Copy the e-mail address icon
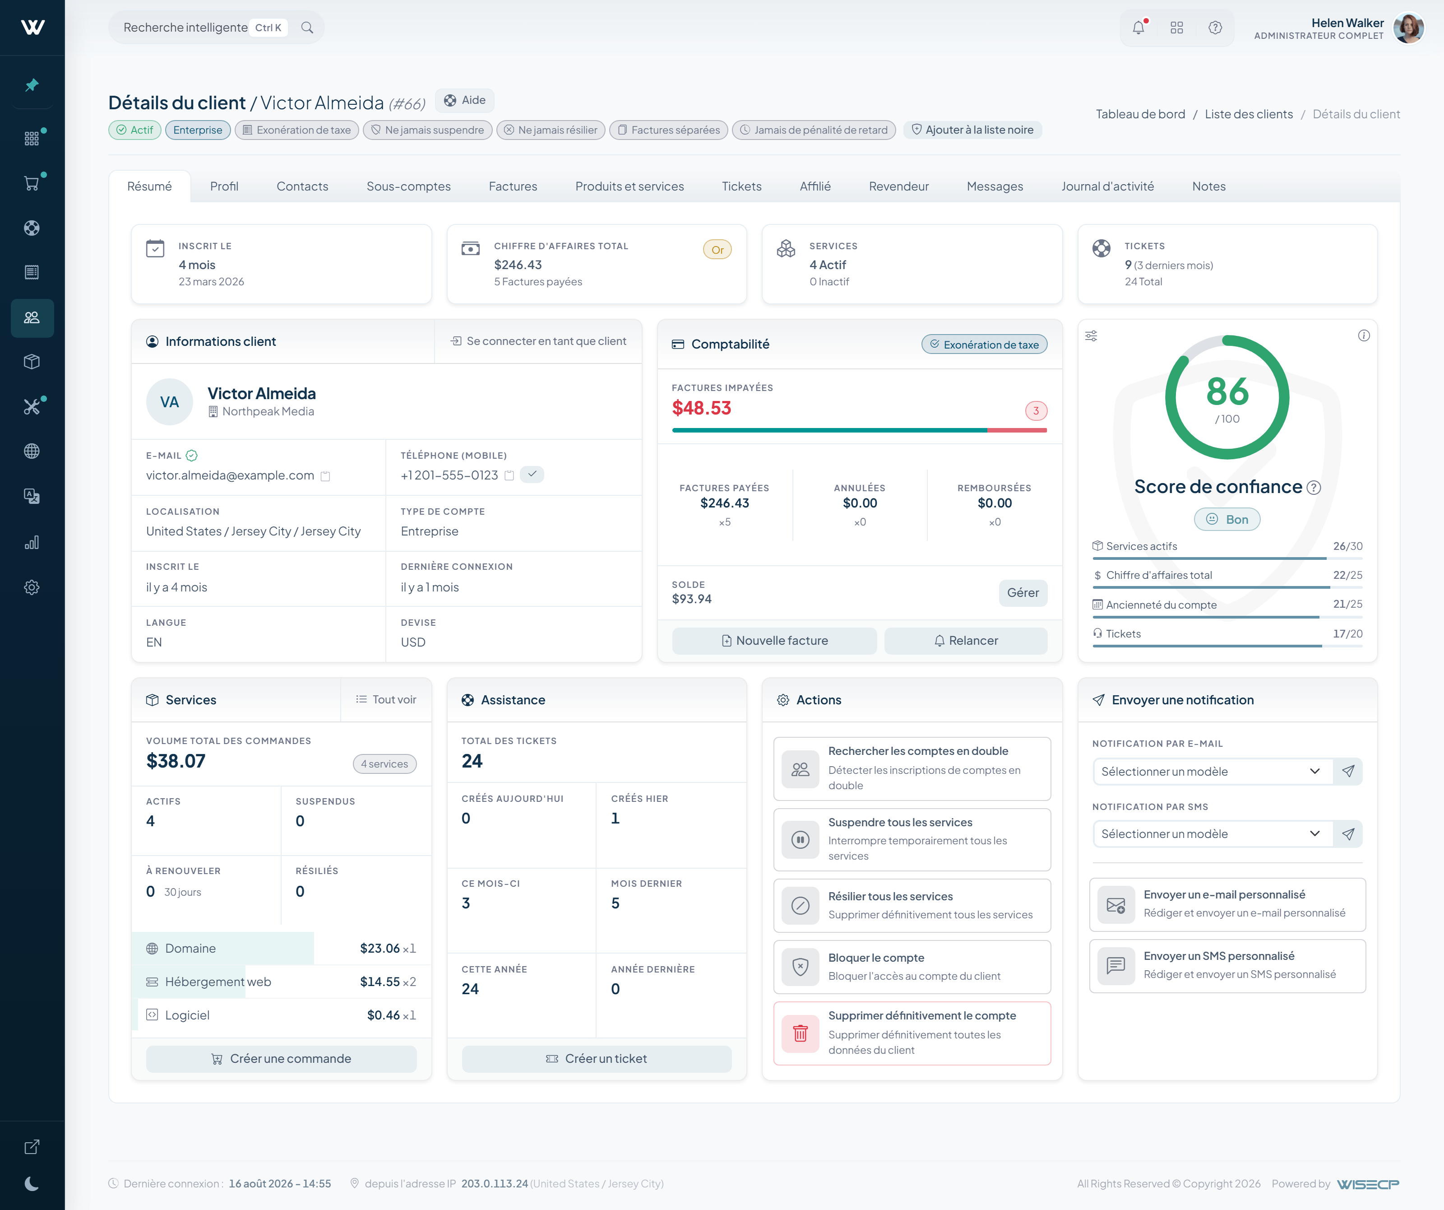The image size is (1444, 1210). [x=326, y=476]
